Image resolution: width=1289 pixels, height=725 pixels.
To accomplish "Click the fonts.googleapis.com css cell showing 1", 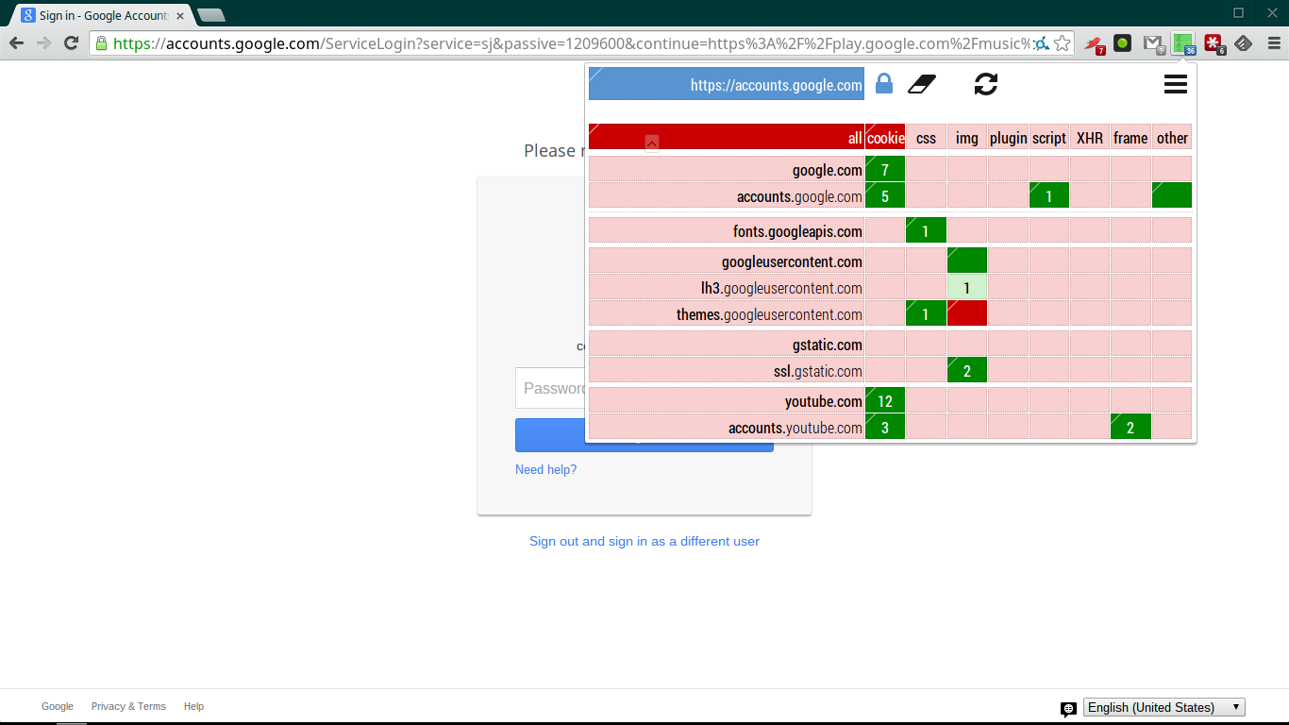I will tap(926, 230).
